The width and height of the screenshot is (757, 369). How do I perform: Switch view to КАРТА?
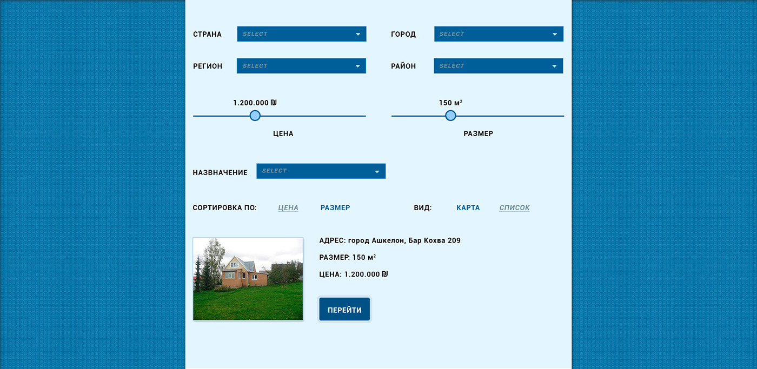click(468, 208)
